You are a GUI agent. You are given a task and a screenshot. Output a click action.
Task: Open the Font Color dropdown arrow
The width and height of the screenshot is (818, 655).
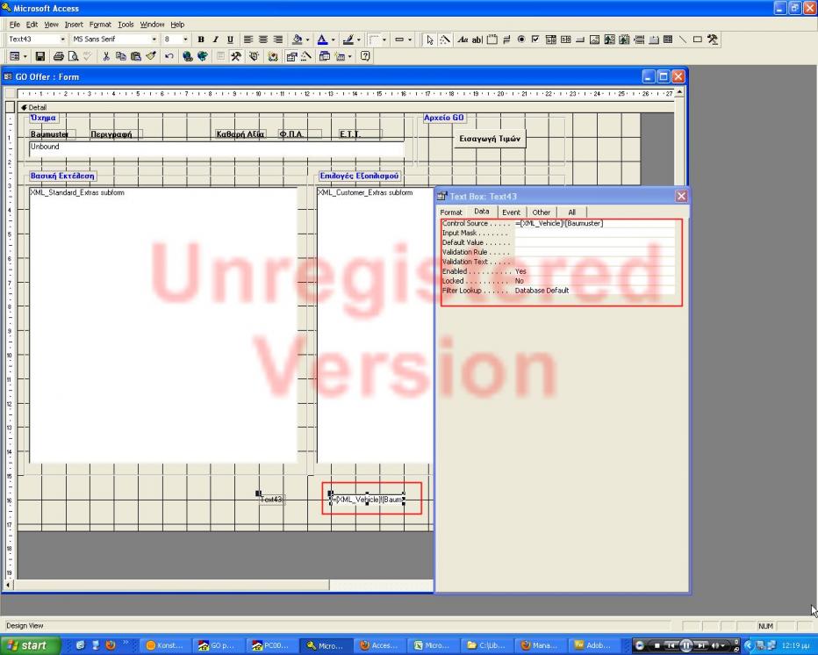pos(333,40)
